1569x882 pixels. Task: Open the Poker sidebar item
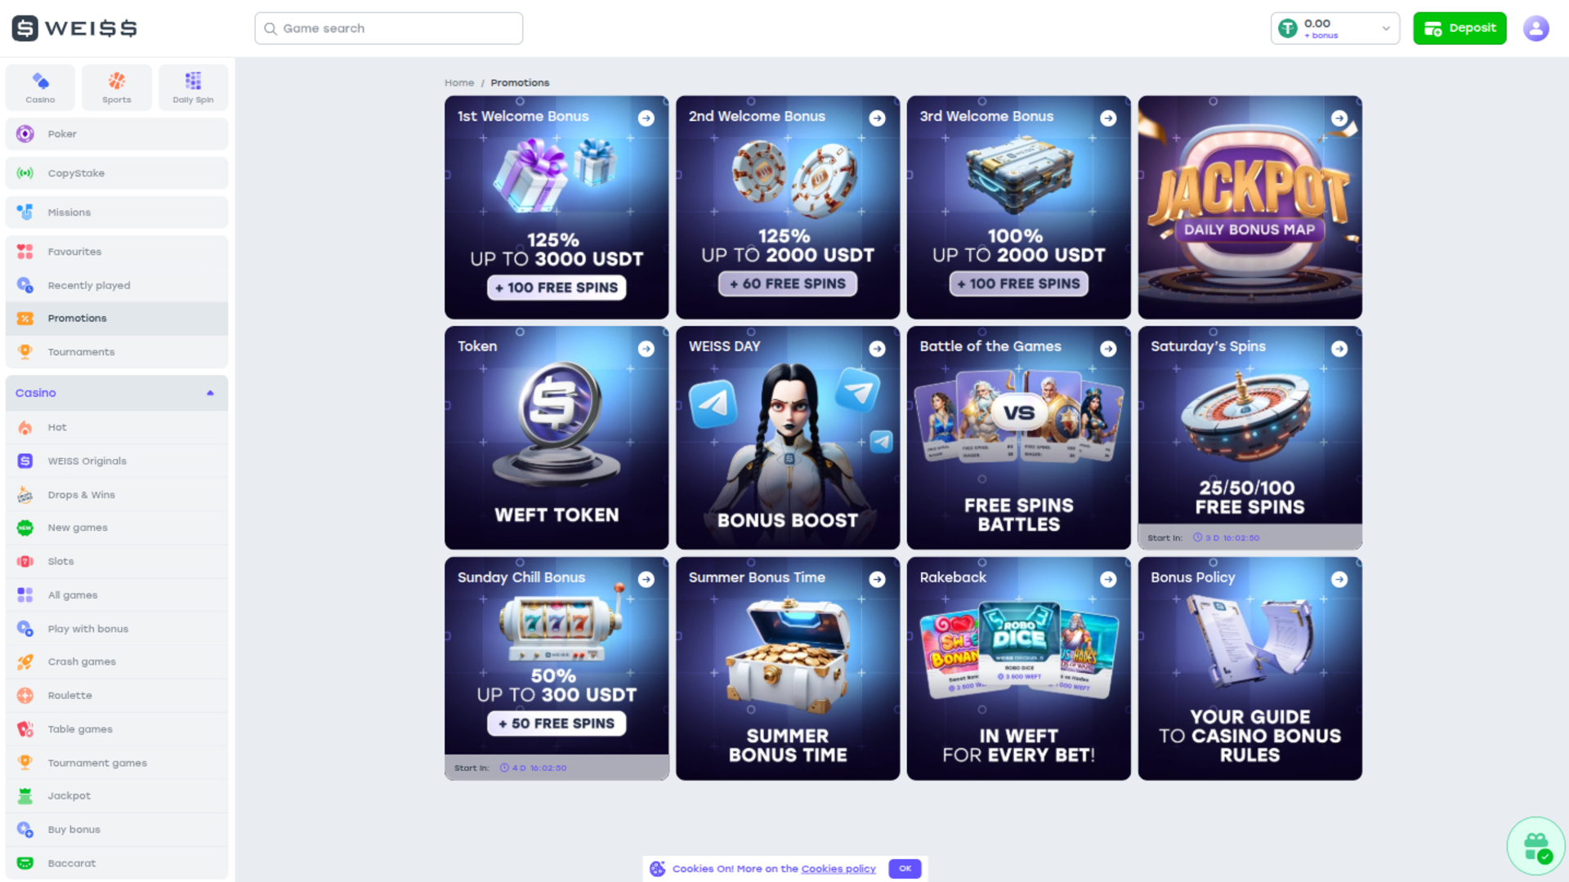pyautogui.click(x=117, y=134)
